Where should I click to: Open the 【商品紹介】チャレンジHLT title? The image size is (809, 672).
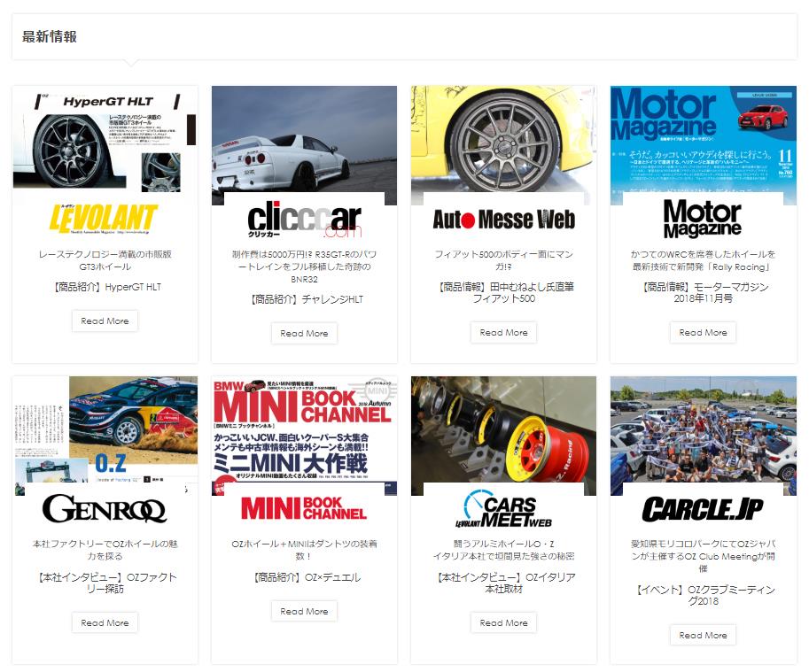pyautogui.click(x=305, y=299)
